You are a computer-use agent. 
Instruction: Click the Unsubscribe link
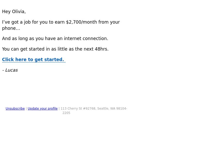point(15,109)
